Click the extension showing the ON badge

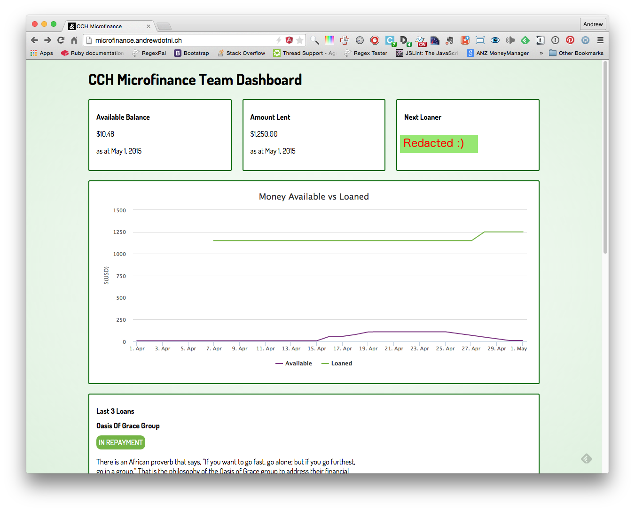pyautogui.click(x=421, y=41)
